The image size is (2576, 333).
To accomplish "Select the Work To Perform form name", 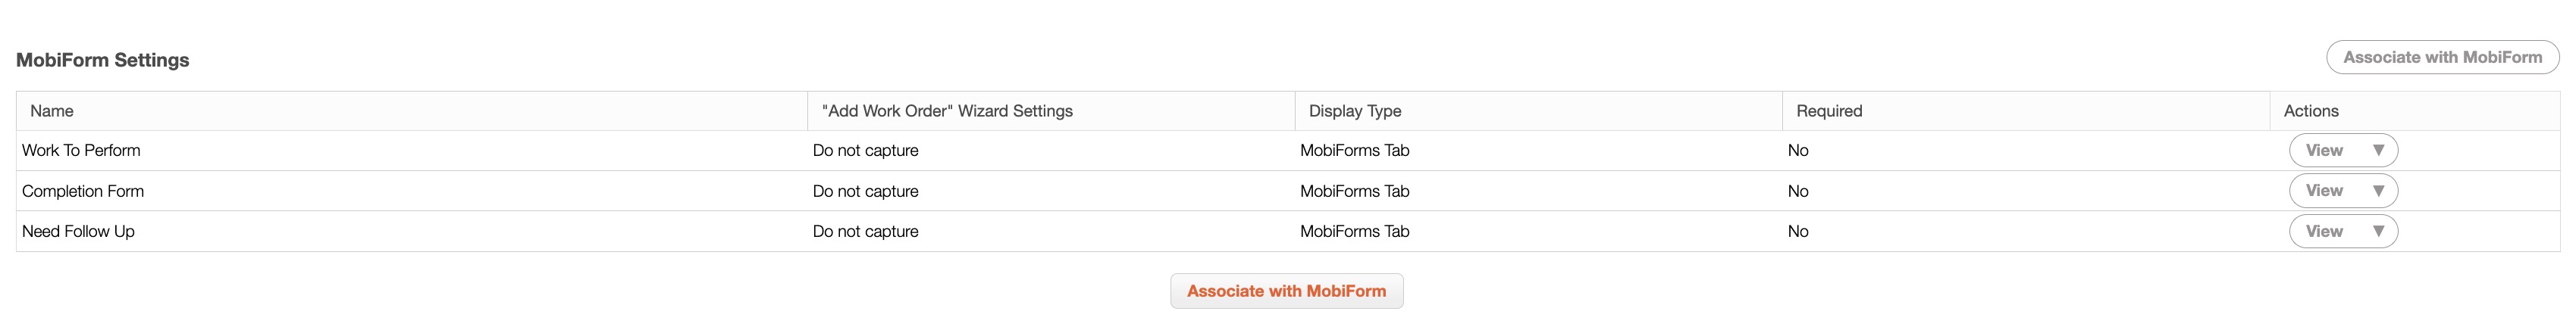I will click(x=81, y=151).
